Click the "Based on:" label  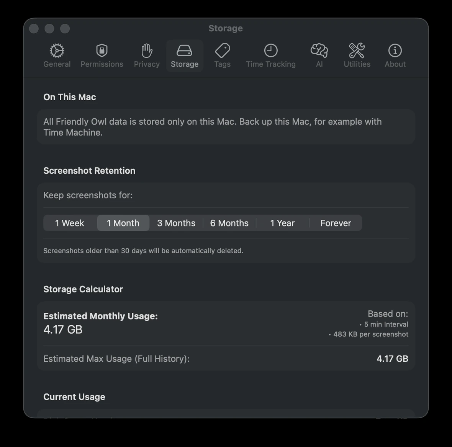click(388, 314)
